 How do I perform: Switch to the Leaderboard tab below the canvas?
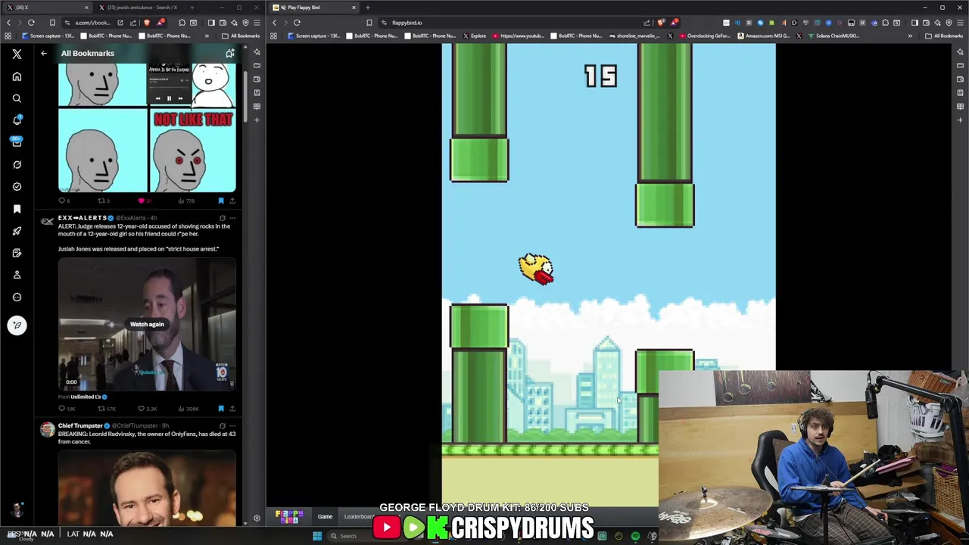pos(358,517)
